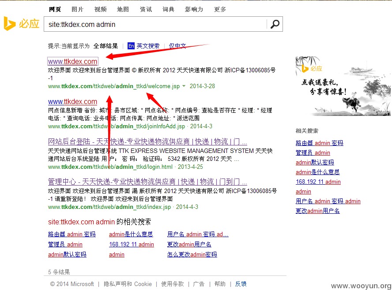
Task: Click bottom related search 管理员 admin
Action: (x=65, y=244)
